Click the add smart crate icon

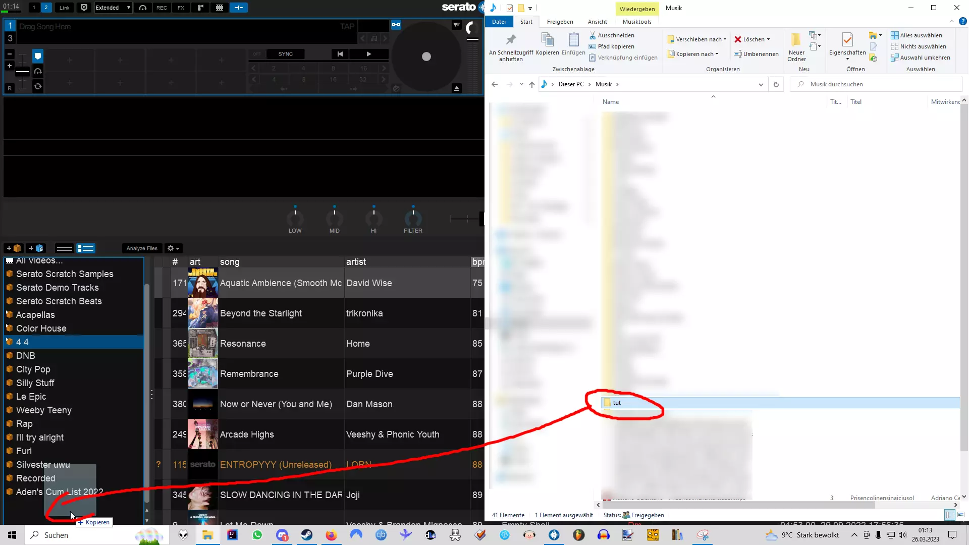point(35,248)
